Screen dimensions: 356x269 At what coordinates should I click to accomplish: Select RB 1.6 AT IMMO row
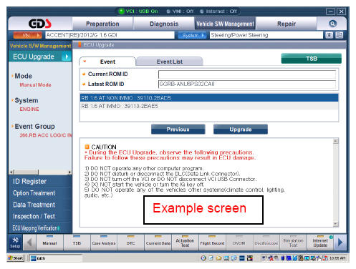click(209, 106)
